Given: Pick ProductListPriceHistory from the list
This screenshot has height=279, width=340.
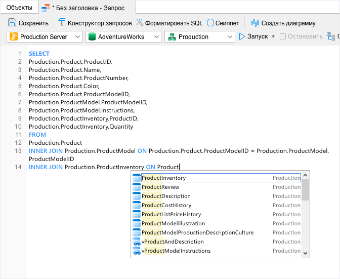Looking at the screenshot, I should point(221,214).
